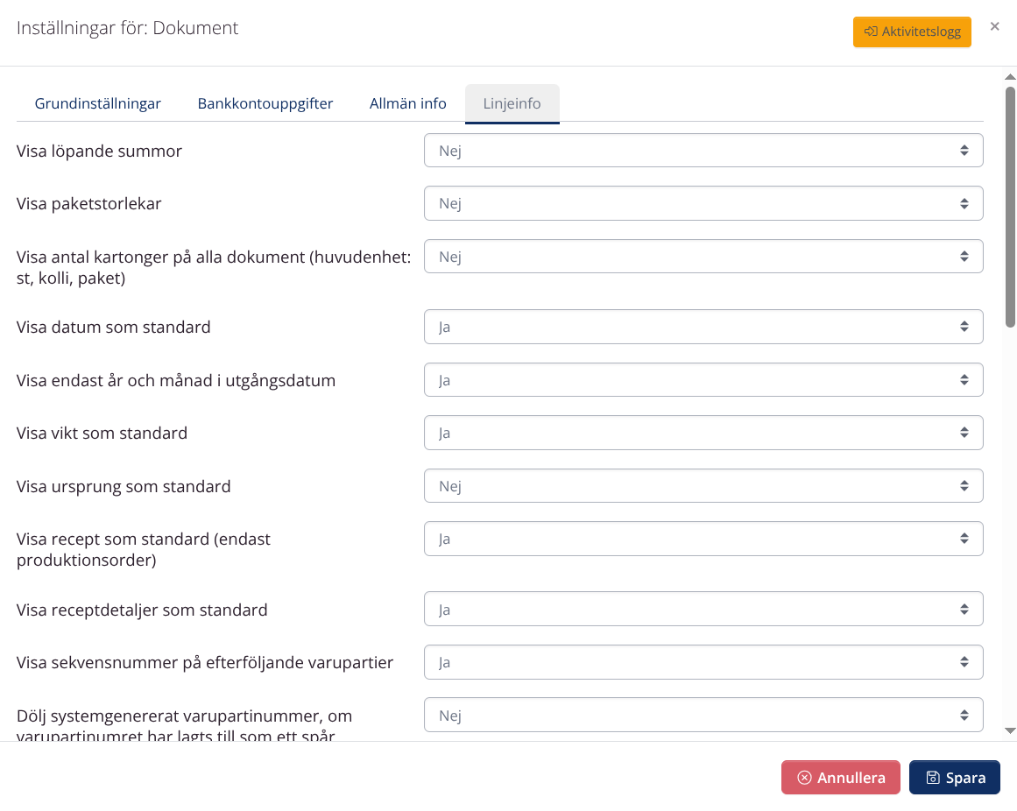Open the Visa recept som standard dropdown
Viewport: 1017px width, 811px height.
[703, 539]
